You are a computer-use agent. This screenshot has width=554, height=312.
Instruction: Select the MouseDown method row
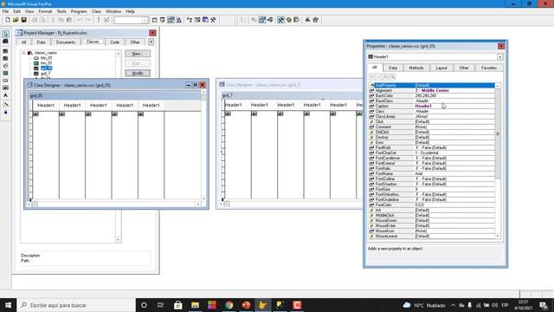pos(431,220)
